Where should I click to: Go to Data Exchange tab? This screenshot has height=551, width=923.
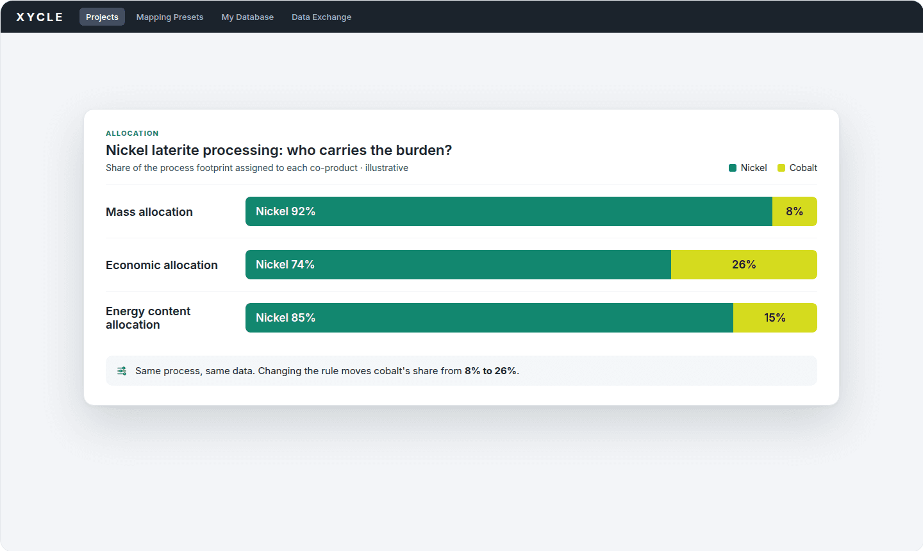coord(321,17)
